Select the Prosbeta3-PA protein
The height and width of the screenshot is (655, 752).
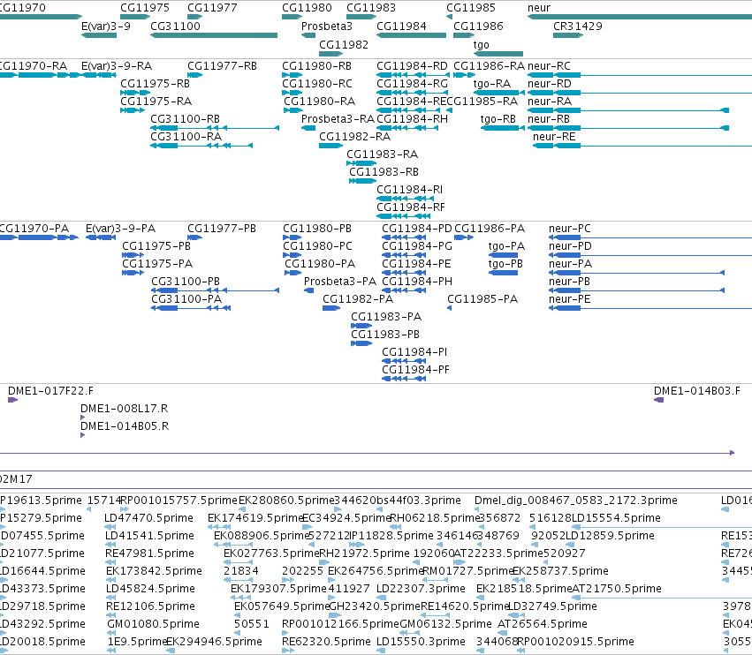point(309,290)
